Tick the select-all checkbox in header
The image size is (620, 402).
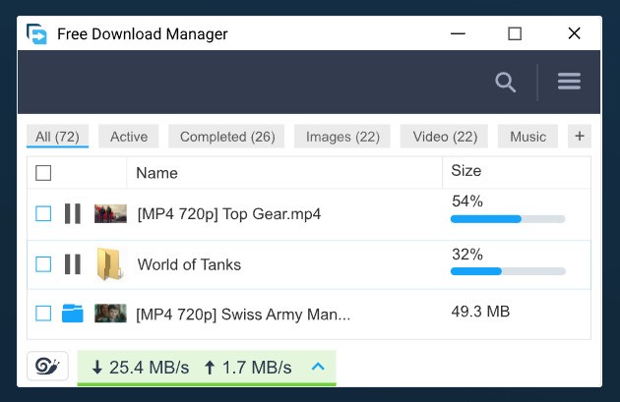(x=43, y=173)
